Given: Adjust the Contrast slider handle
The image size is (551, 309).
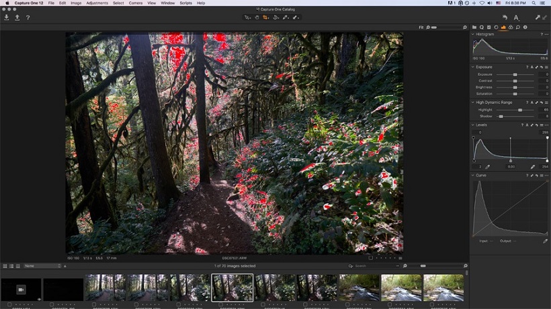Looking at the screenshot, I should click(515, 81).
